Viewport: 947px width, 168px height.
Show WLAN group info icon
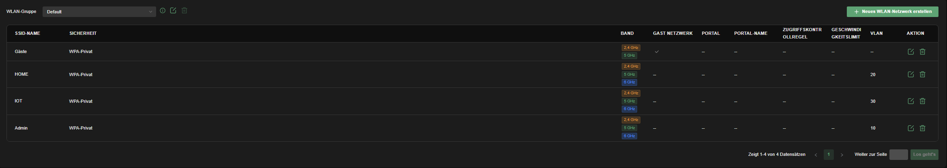coord(163,11)
